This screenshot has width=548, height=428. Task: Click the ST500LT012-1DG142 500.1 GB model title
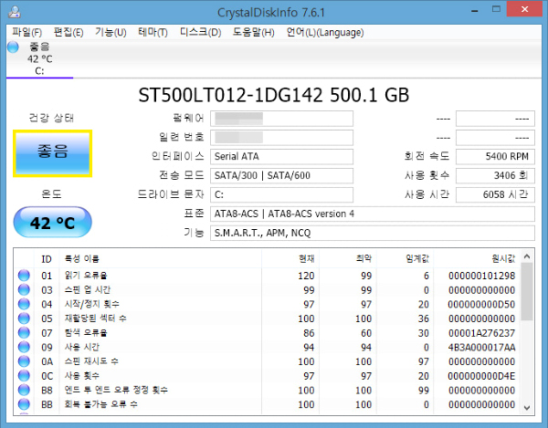click(274, 95)
